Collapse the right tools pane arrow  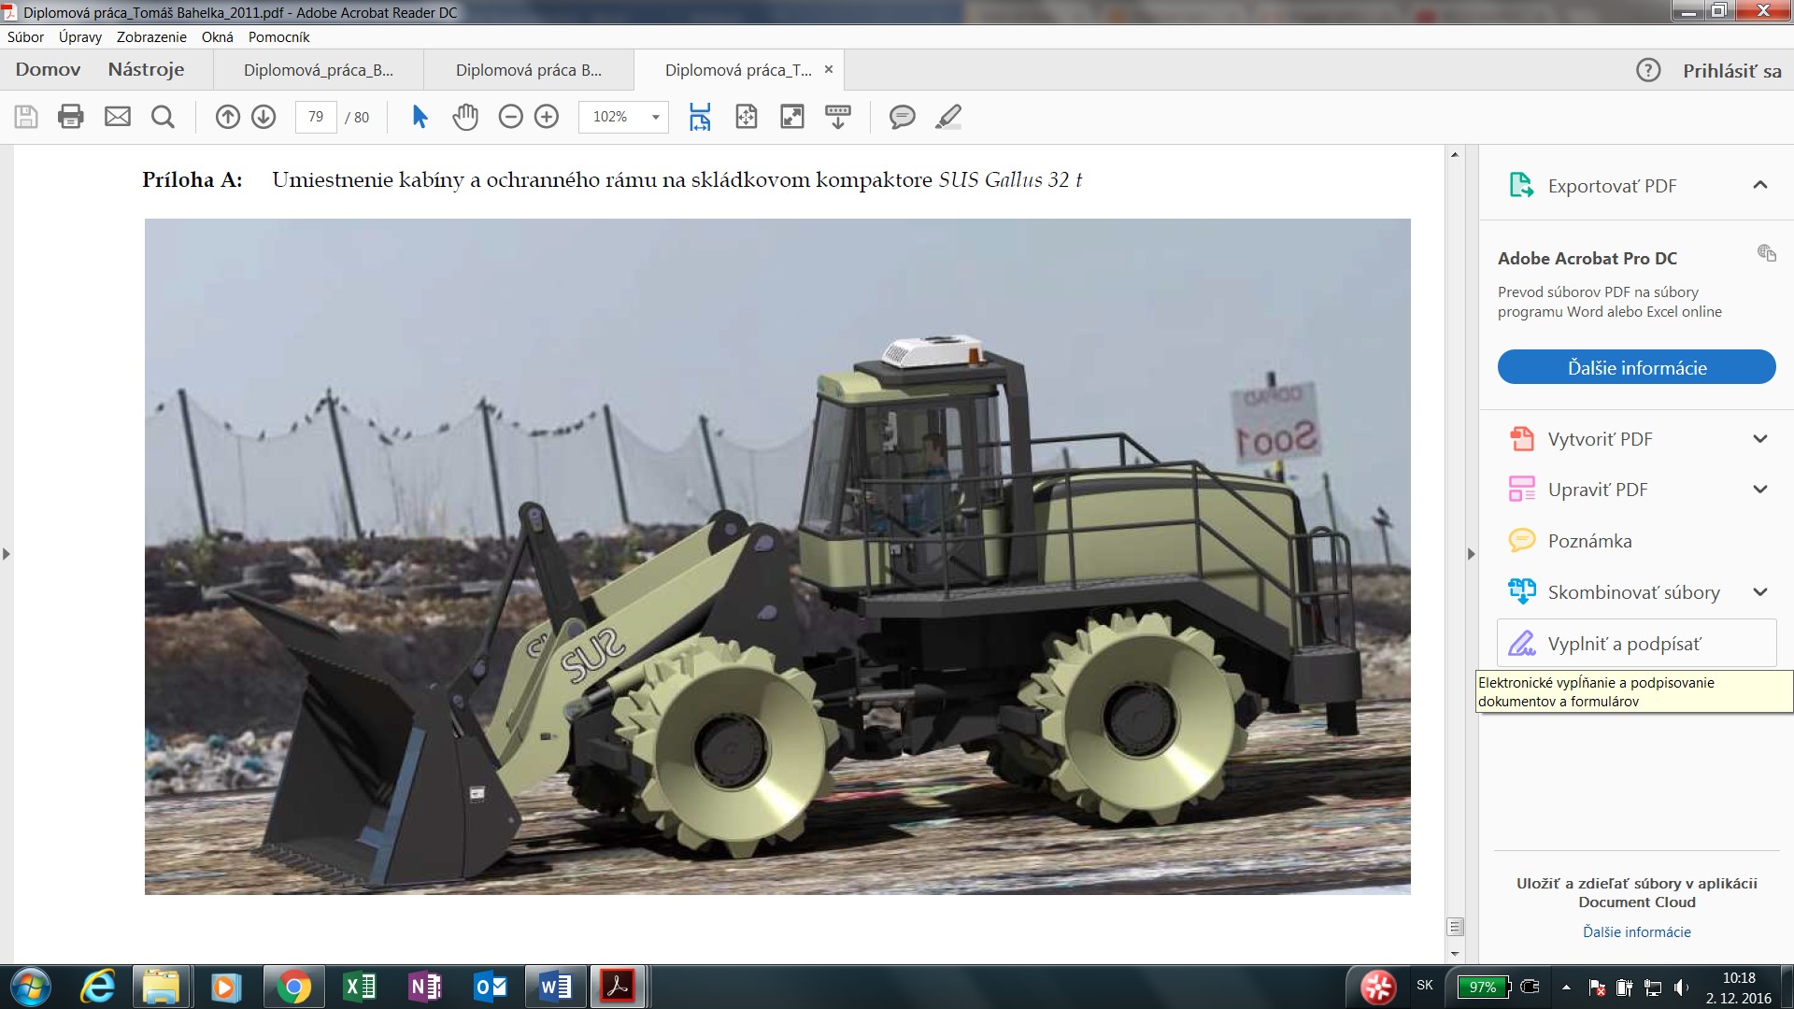(1471, 554)
